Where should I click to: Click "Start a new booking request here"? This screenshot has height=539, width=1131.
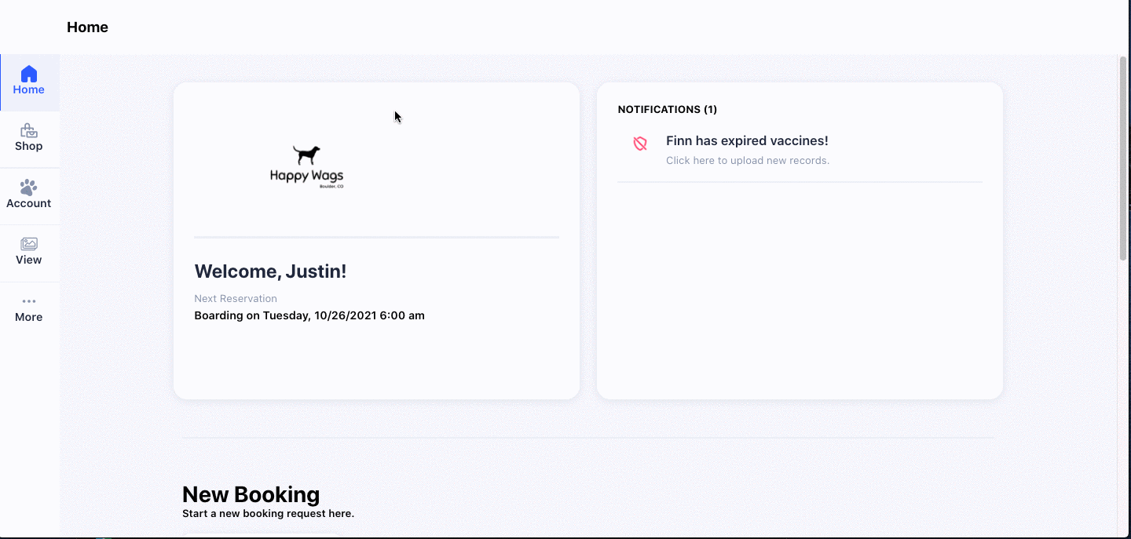[x=268, y=513]
